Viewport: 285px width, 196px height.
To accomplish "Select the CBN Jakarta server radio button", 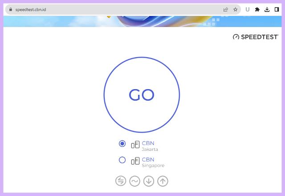I will pos(122,144).
